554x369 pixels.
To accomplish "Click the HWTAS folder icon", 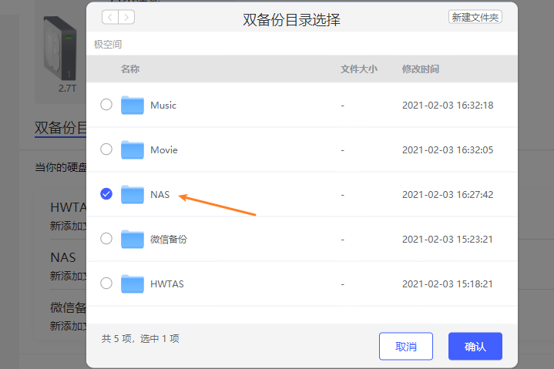I will pyautogui.click(x=133, y=283).
